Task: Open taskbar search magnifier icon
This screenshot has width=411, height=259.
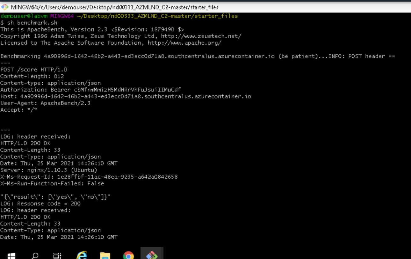Action: 35,255
